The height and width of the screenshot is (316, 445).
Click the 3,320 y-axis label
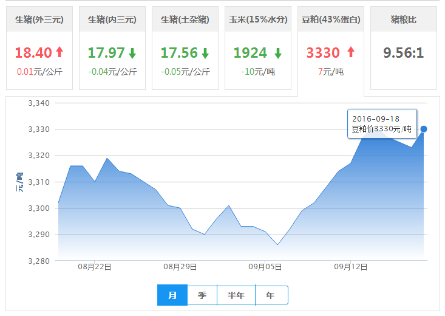(x=39, y=156)
